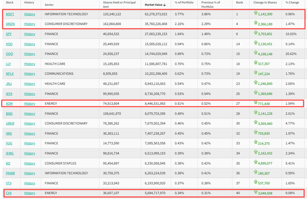307x199 pixels.
Task: Sort by % Change column header
Action: click(292, 3)
